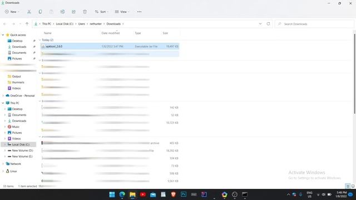Open YouTube app in taskbar
The height and width of the screenshot is (200, 356).
pos(143,194)
